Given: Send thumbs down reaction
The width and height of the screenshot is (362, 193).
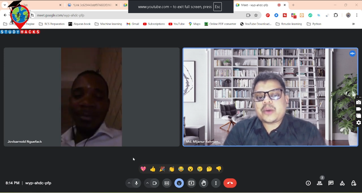Looking at the screenshot, I should [219, 169].
